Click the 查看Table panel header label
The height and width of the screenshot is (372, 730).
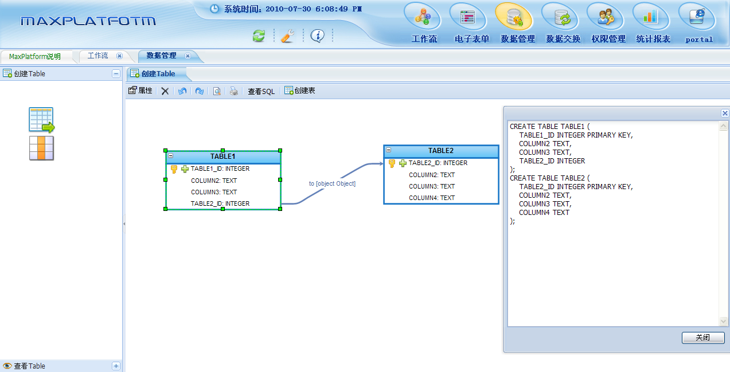pyautogui.click(x=30, y=366)
